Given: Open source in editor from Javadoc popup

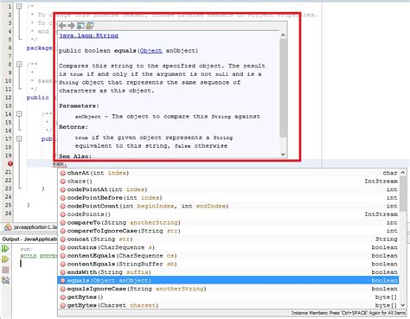Looking at the screenshot, I should [x=90, y=26].
